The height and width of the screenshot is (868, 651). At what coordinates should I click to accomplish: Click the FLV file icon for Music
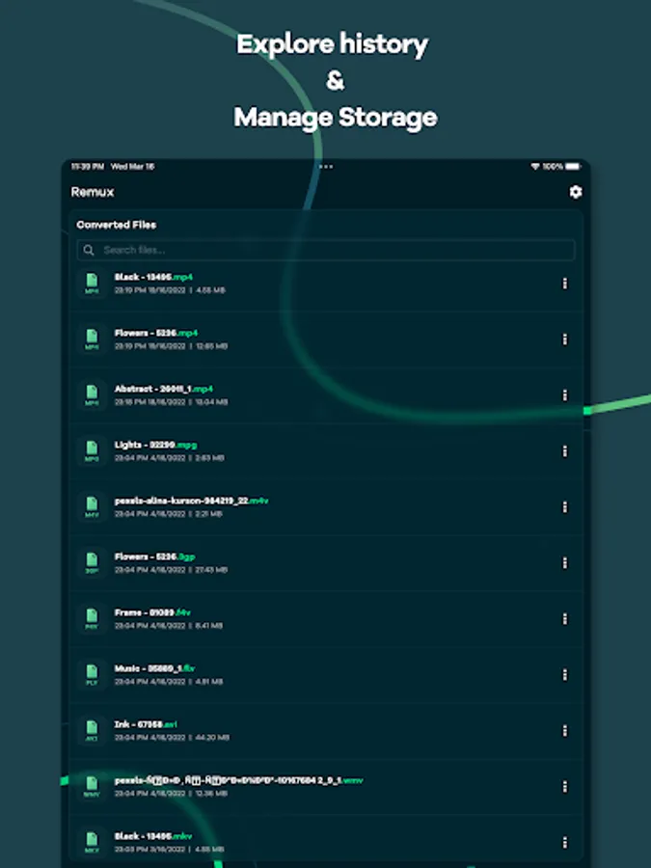click(x=92, y=675)
